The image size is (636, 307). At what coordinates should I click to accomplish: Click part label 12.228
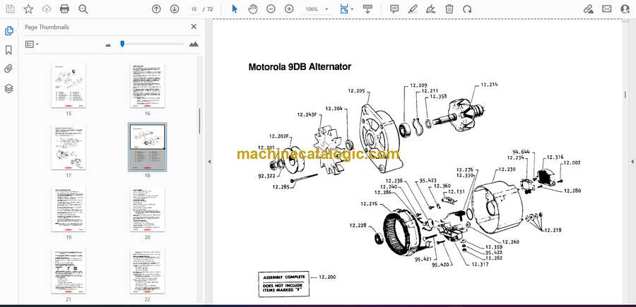[x=358, y=225]
